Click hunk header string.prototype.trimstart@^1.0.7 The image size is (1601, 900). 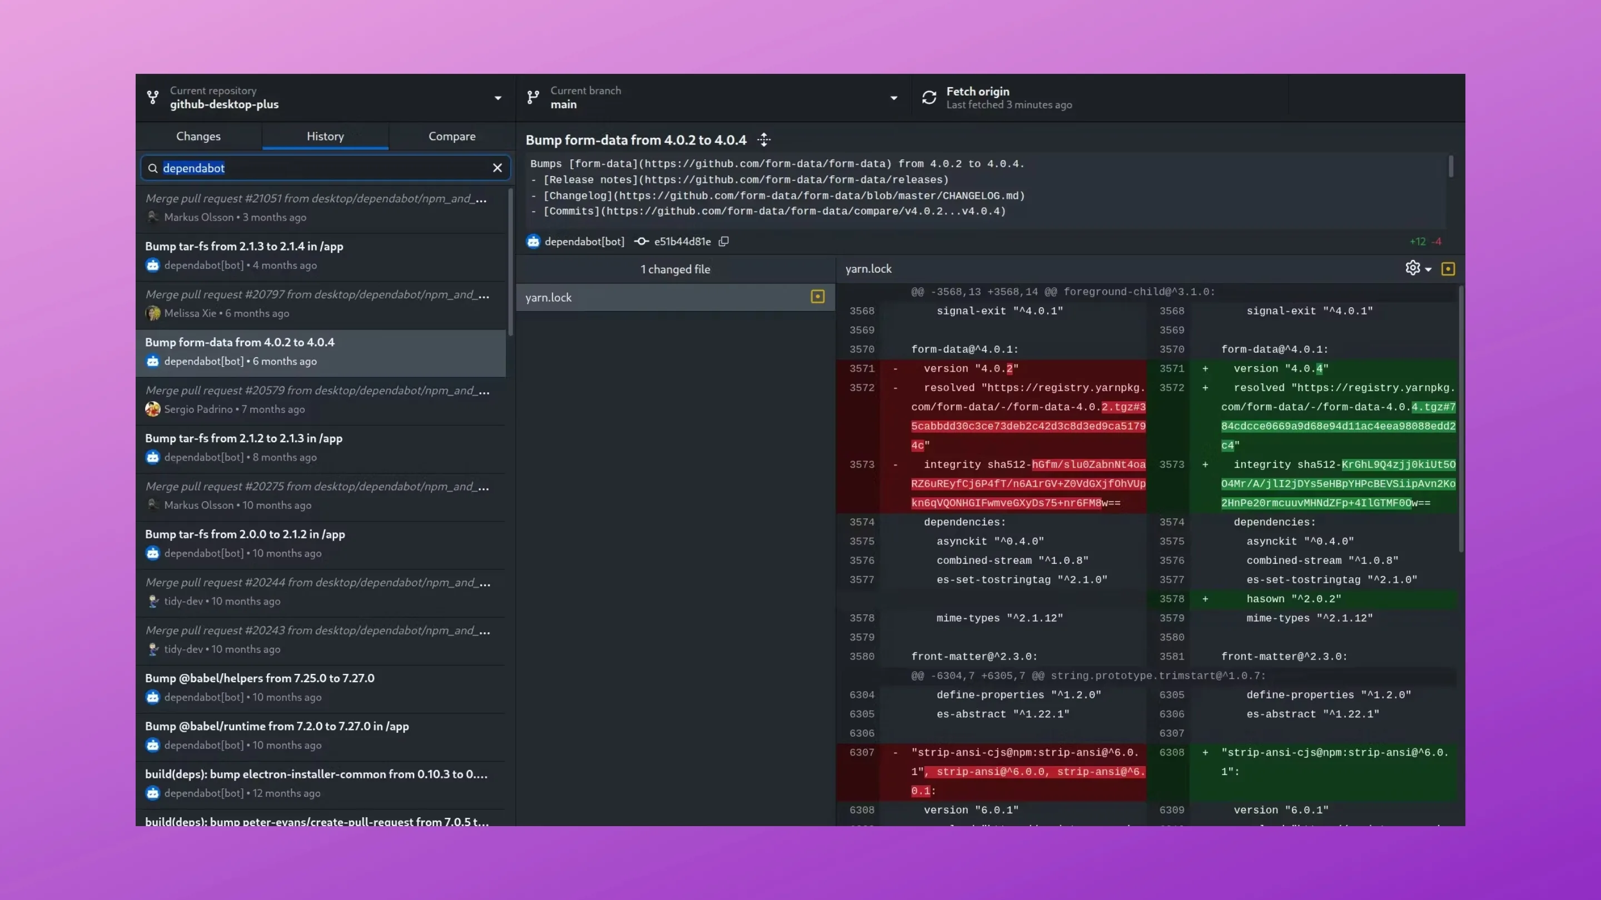tap(1088, 676)
